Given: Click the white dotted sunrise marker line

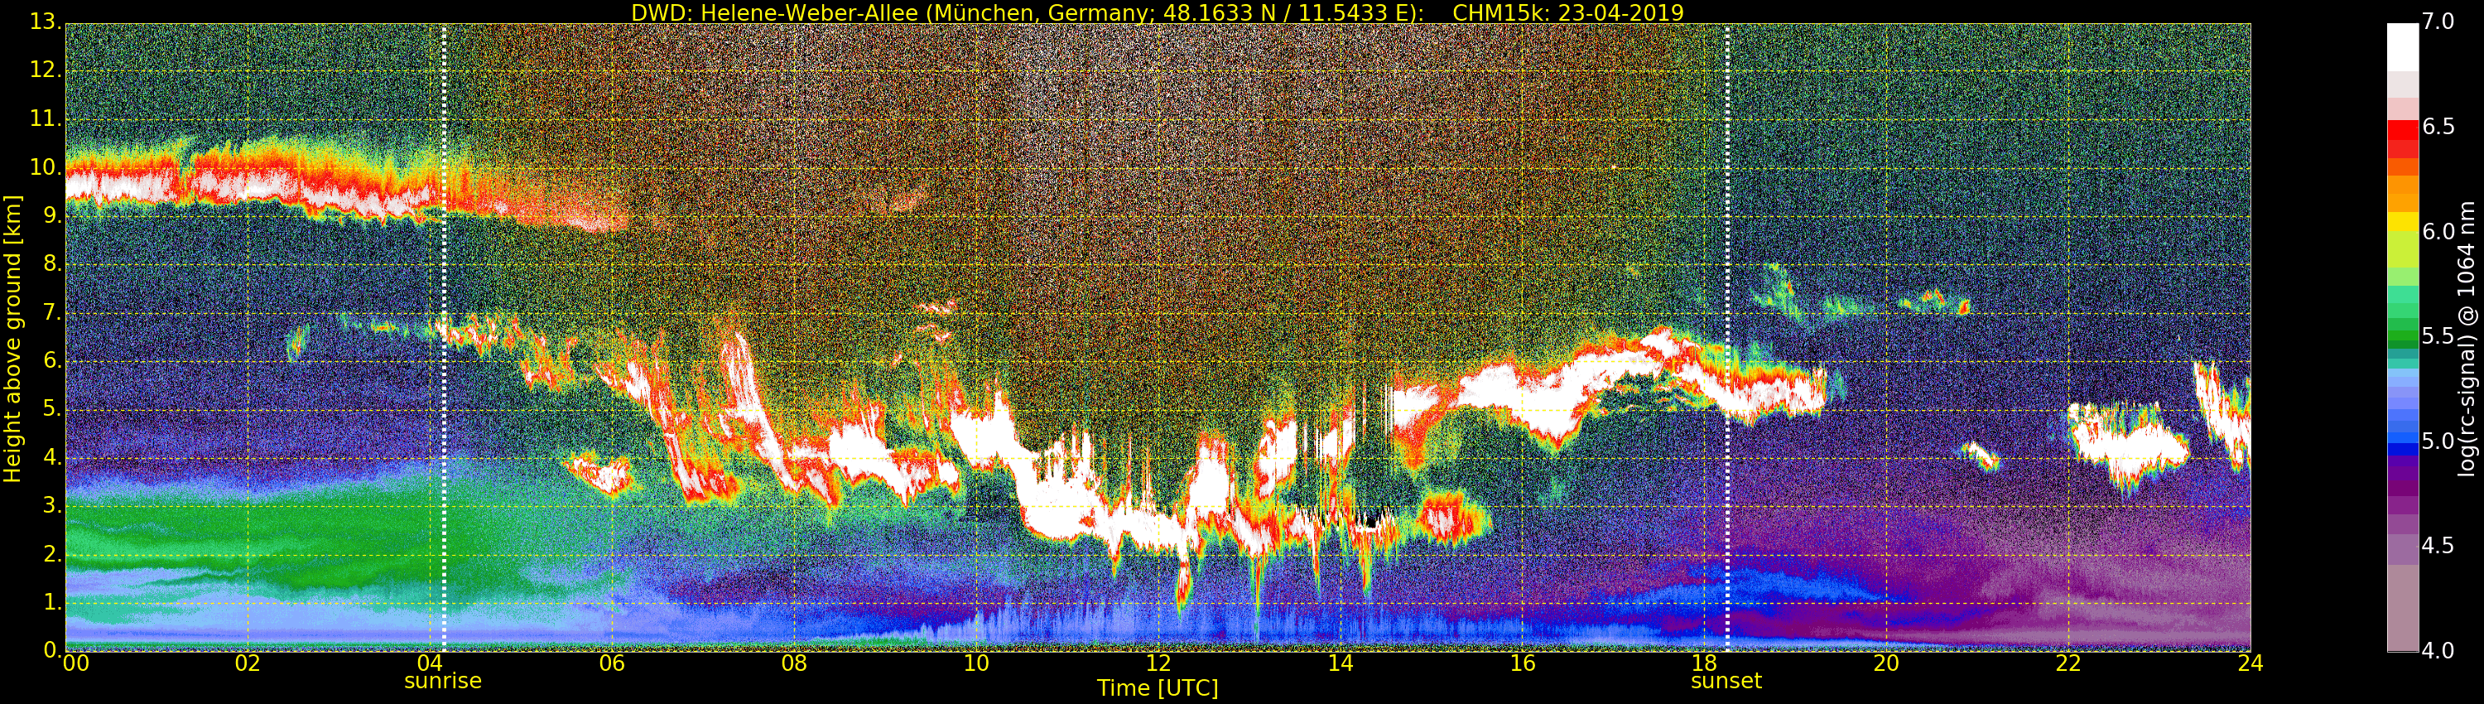Looking at the screenshot, I should (444, 338).
